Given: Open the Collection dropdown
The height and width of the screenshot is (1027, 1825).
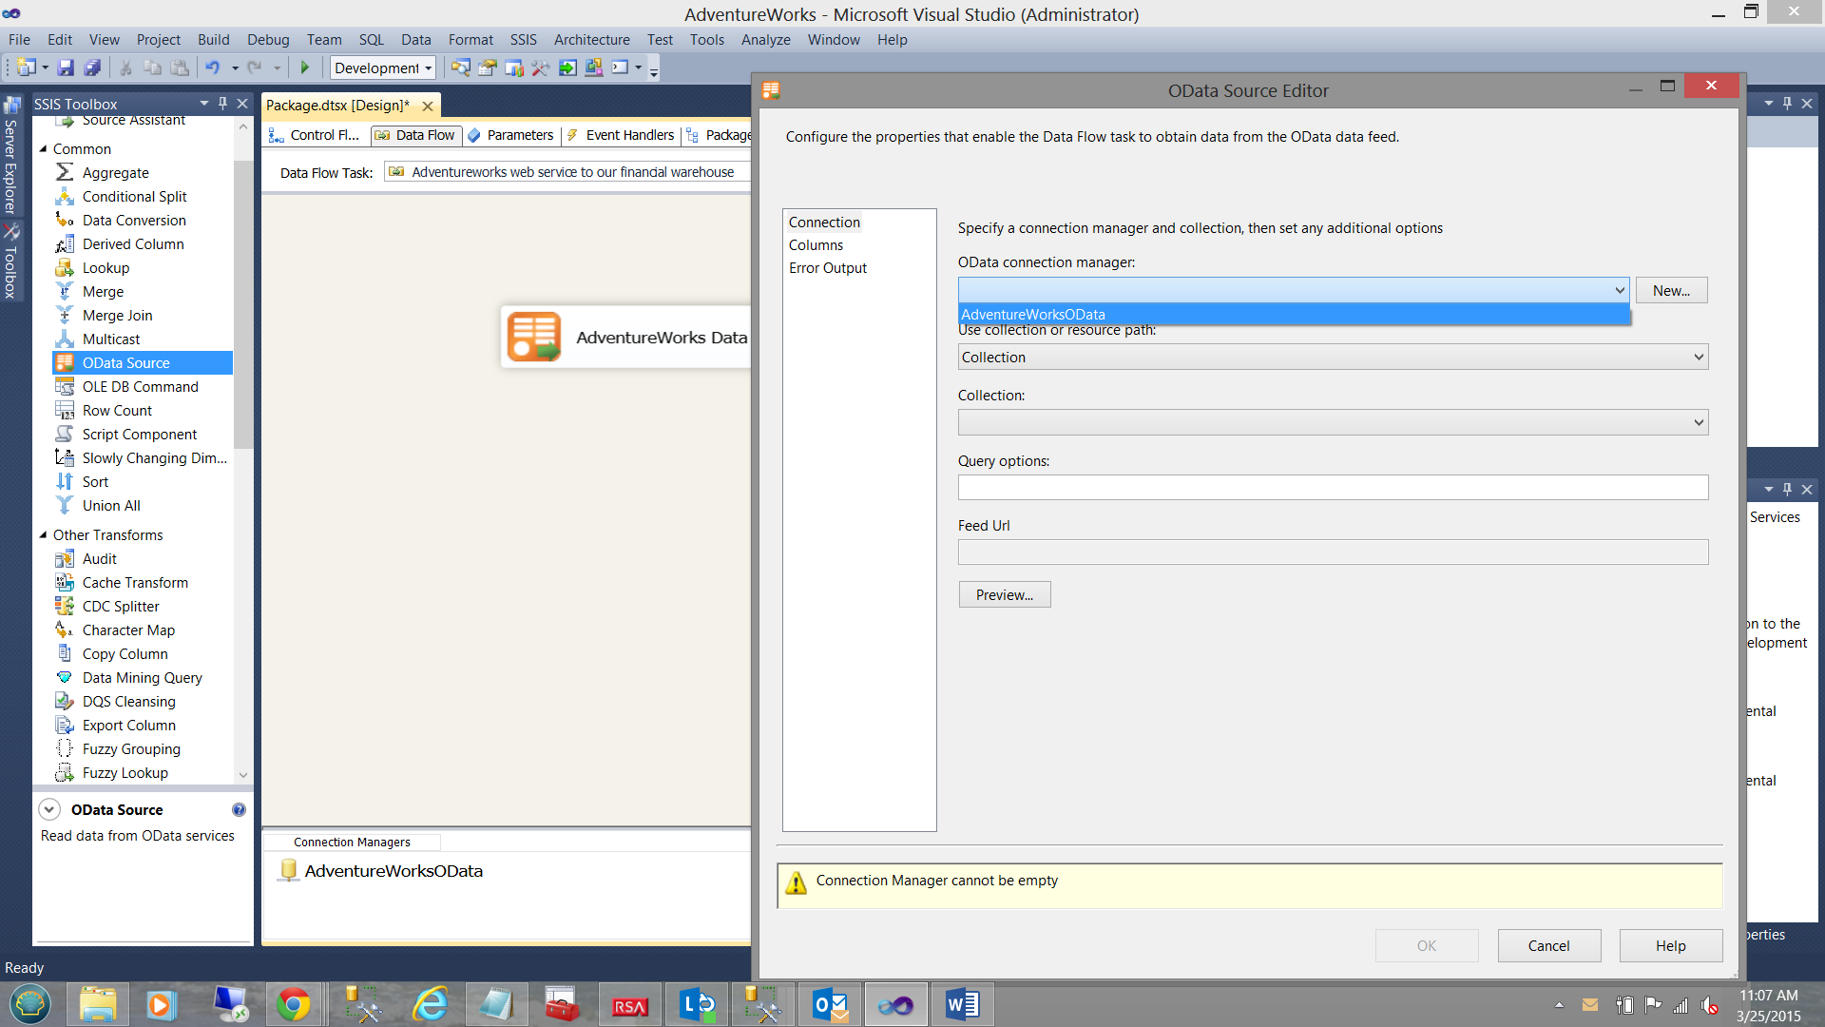Looking at the screenshot, I should pos(1333,422).
